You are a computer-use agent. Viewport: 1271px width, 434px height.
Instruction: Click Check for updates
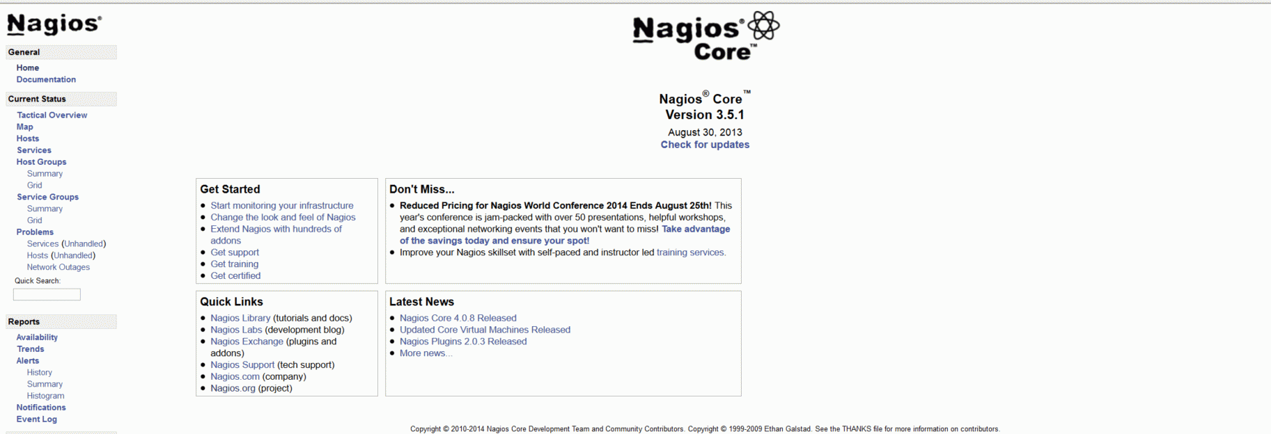705,145
